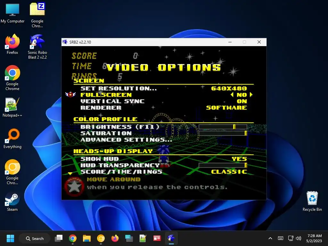Open the network tray icon
The width and height of the screenshot is (328, 246).
291,238
